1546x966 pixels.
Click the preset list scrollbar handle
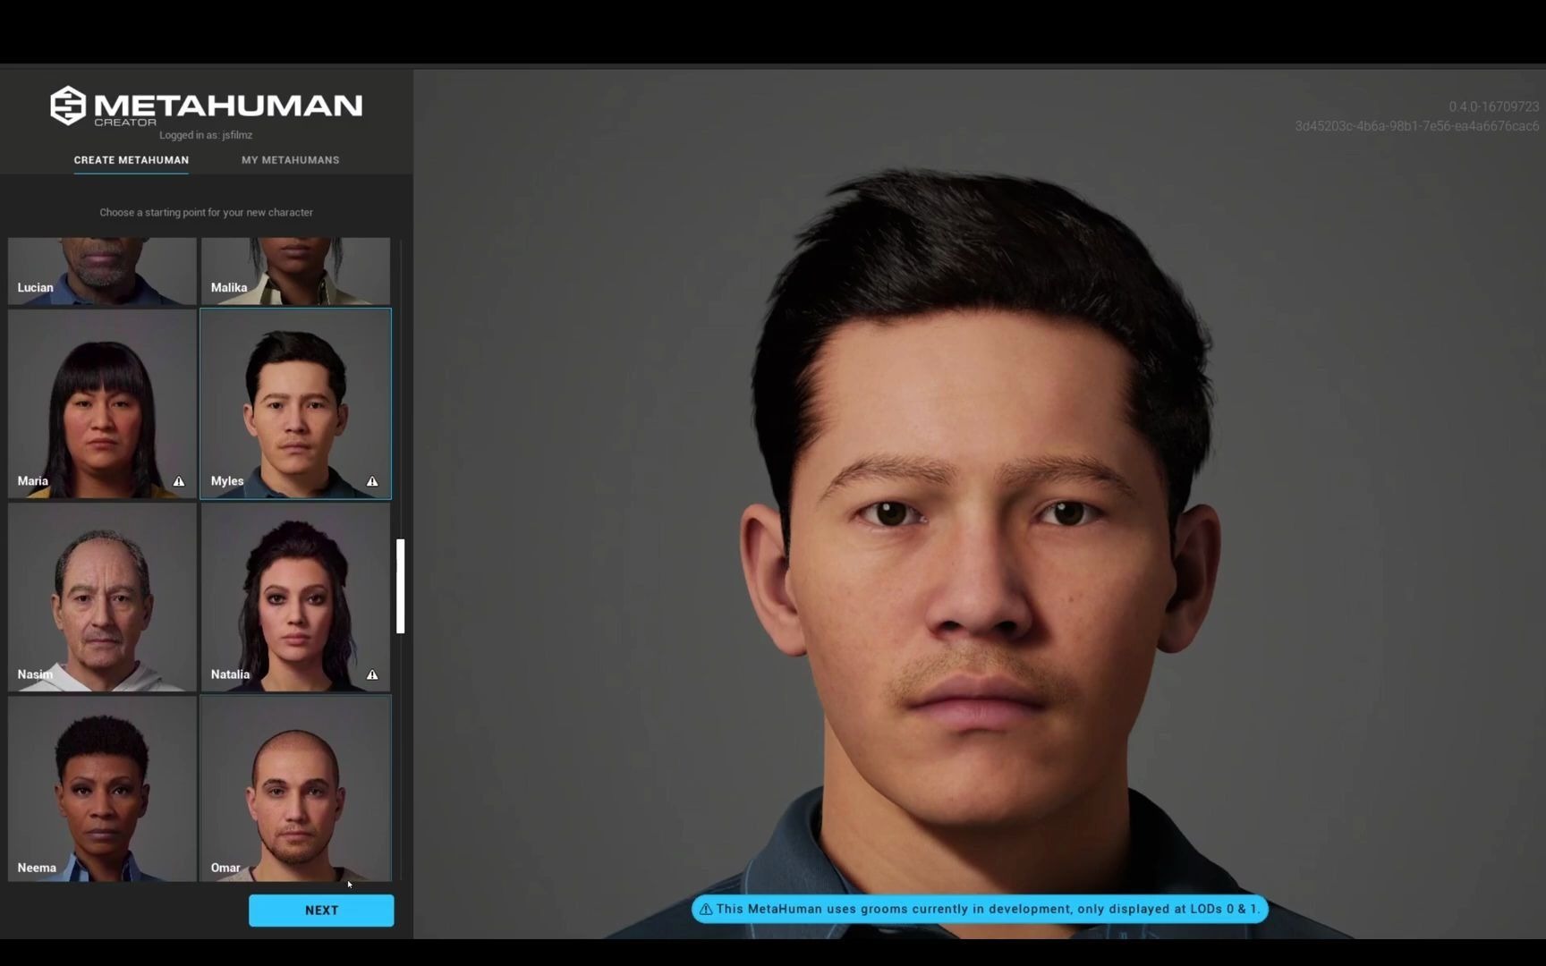[x=401, y=586]
